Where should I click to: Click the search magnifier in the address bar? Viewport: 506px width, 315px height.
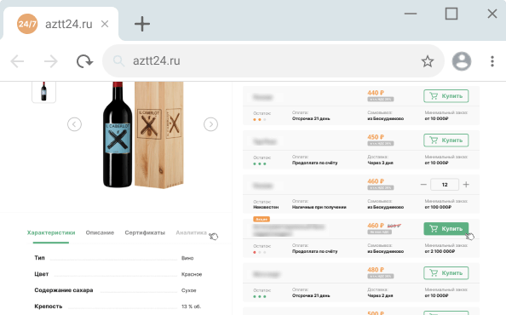click(x=118, y=60)
